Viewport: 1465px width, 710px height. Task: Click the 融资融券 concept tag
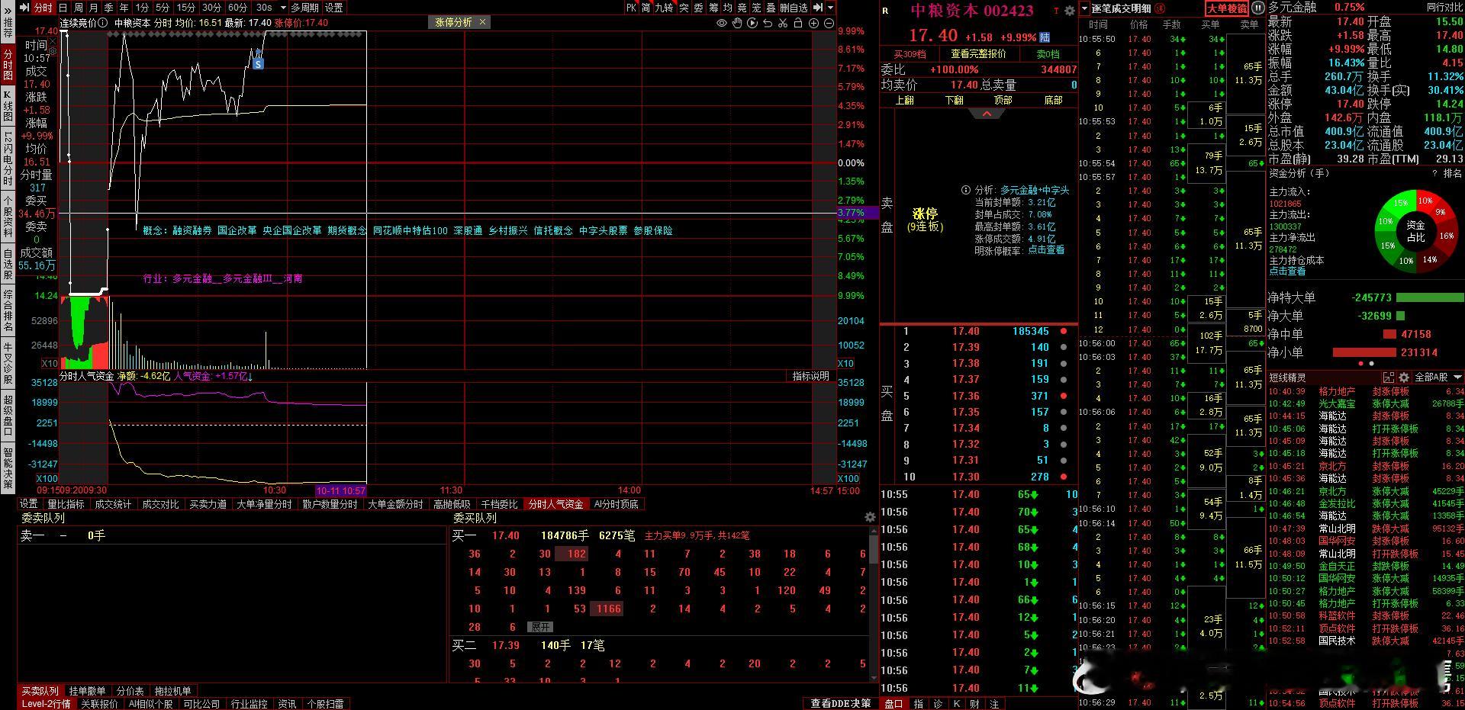pyautogui.click(x=192, y=230)
